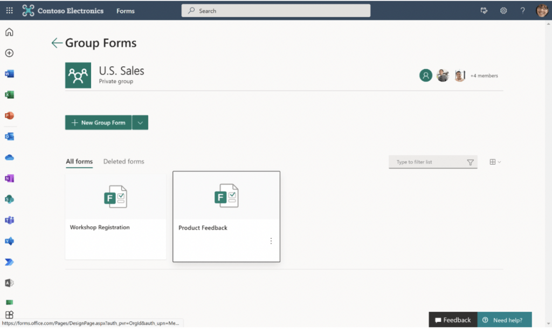The width and height of the screenshot is (552, 329).
Task: Open SharePoint from the sidebar
Action: (10, 199)
